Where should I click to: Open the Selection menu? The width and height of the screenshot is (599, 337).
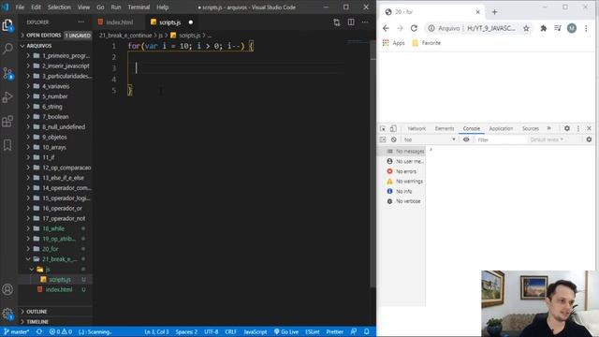coord(59,7)
